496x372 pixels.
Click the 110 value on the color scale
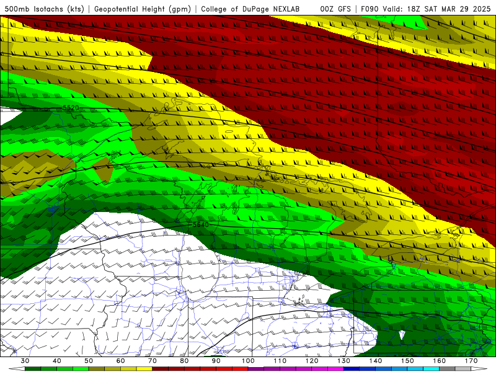280,361
